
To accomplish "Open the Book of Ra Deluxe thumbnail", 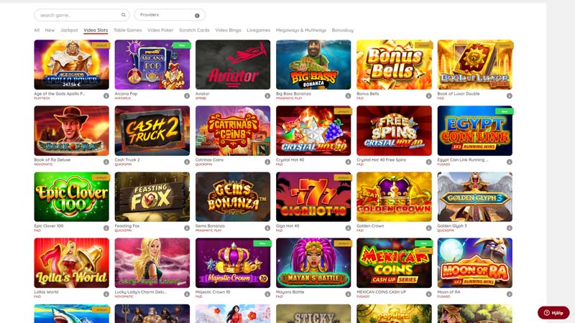I will point(71,131).
